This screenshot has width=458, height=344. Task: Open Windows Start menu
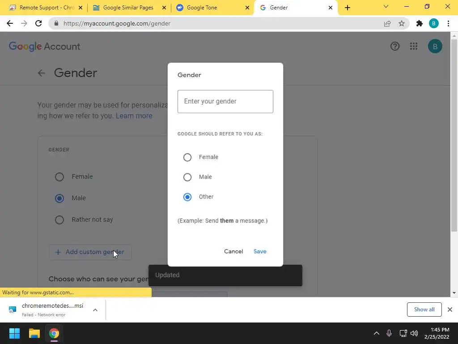pos(14,333)
